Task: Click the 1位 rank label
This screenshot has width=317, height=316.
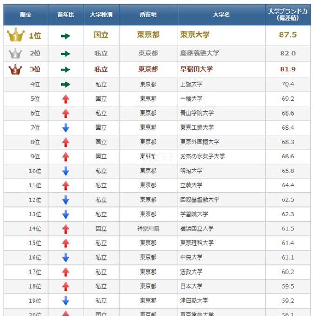Action: (x=35, y=36)
